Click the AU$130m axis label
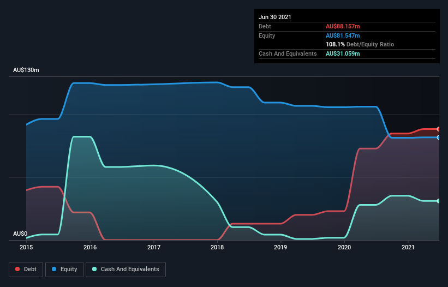This screenshot has width=448, height=287. 26,70
